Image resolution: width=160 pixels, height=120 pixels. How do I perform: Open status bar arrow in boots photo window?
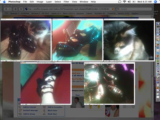click(x=21, y=61)
